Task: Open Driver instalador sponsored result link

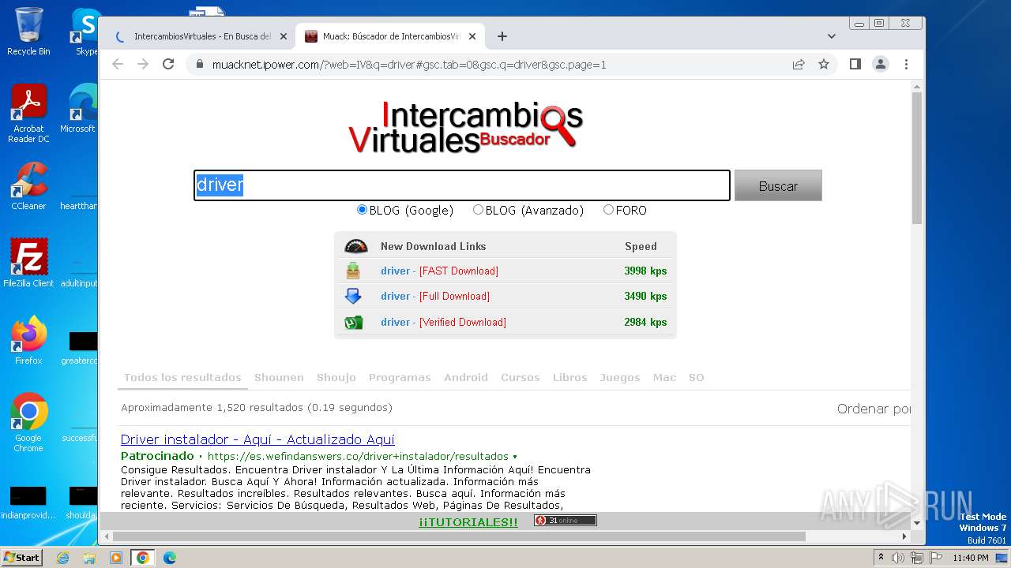Action: pyautogui.click(x=257, y=439)
